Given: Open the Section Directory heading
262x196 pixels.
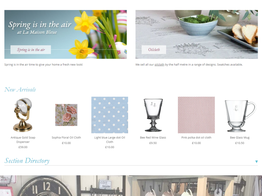Looking at the screenshot, I should point(27,161).
